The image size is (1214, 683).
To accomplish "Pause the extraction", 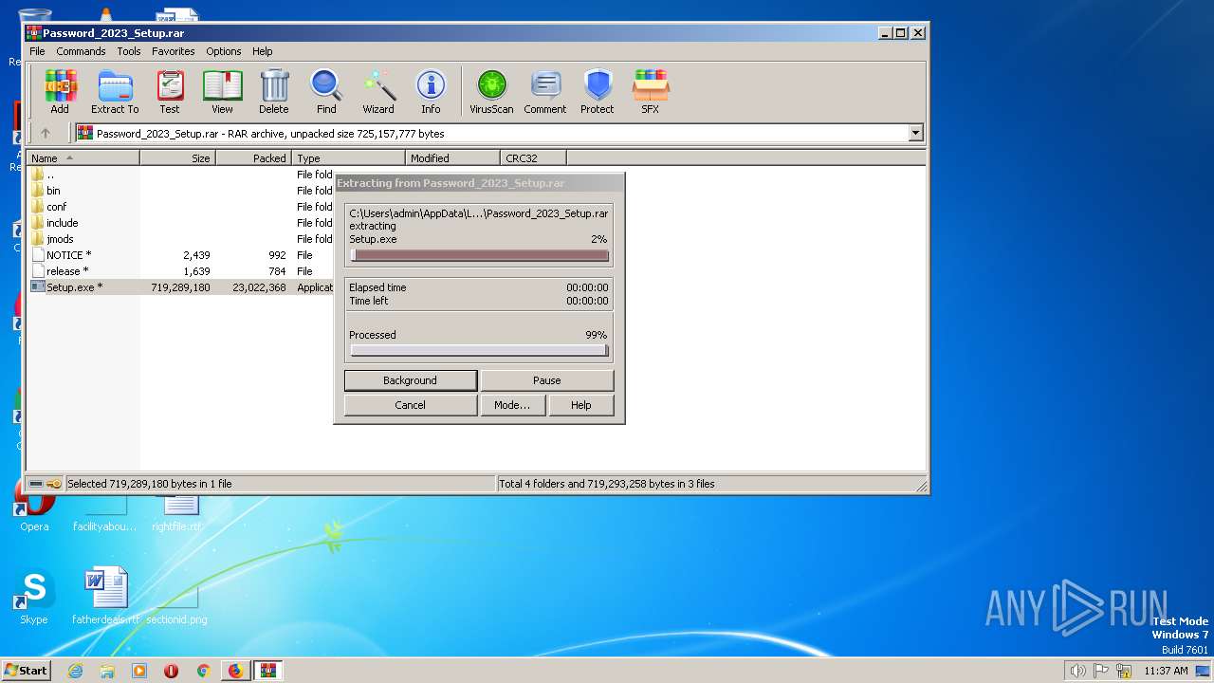I will [x=547, y=380].
